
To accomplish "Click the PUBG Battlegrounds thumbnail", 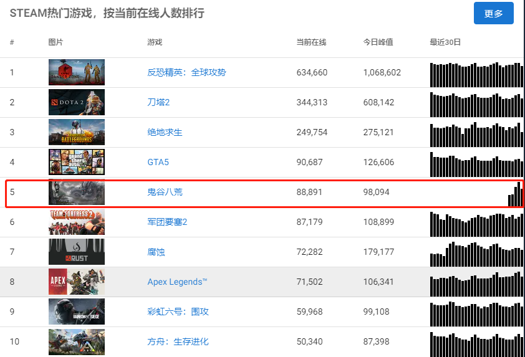I will pos(77,132).
